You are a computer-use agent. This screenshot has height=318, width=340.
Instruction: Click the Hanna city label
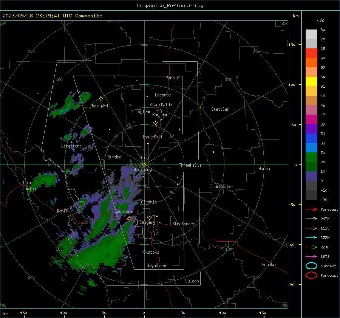264,169
